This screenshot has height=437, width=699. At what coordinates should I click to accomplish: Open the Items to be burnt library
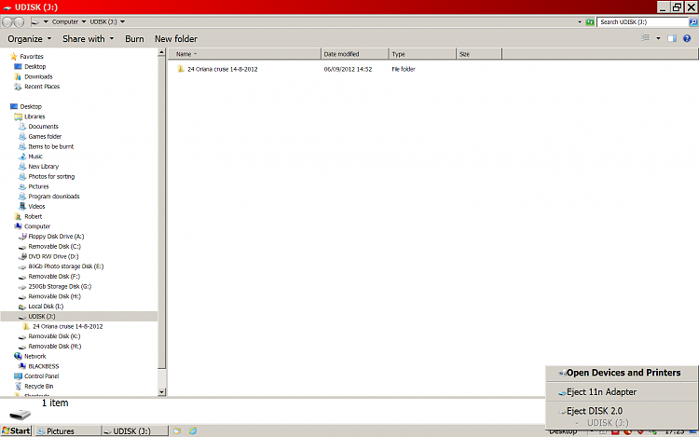coord(51,146)
